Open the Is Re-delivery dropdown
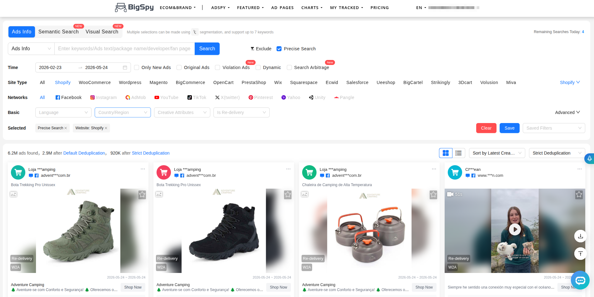 [x=242, y=112]
